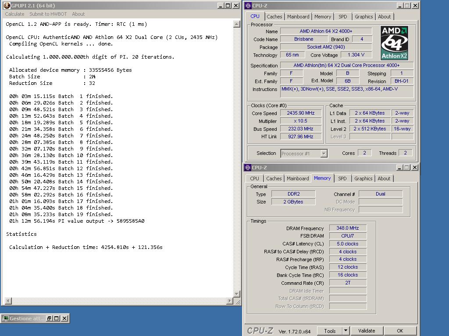449x336 pixels.
Task: Click the Core Speed 2435.90 MHz value
Action: tap(301, 113)
